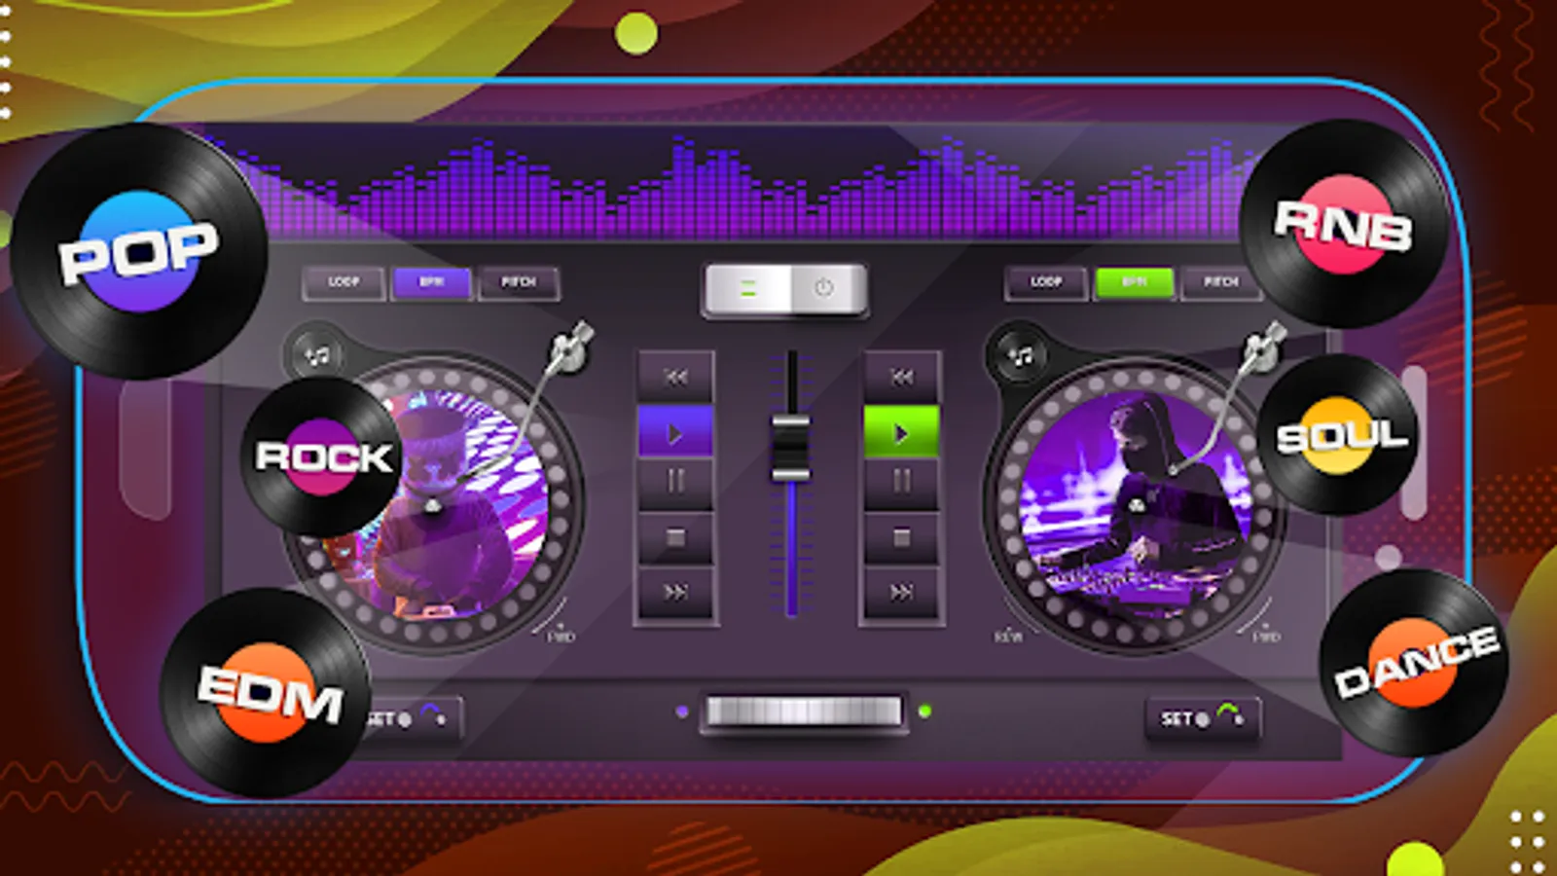Toggle LOOP on the right deck

pyautogui.click(x=1046, y=282)
